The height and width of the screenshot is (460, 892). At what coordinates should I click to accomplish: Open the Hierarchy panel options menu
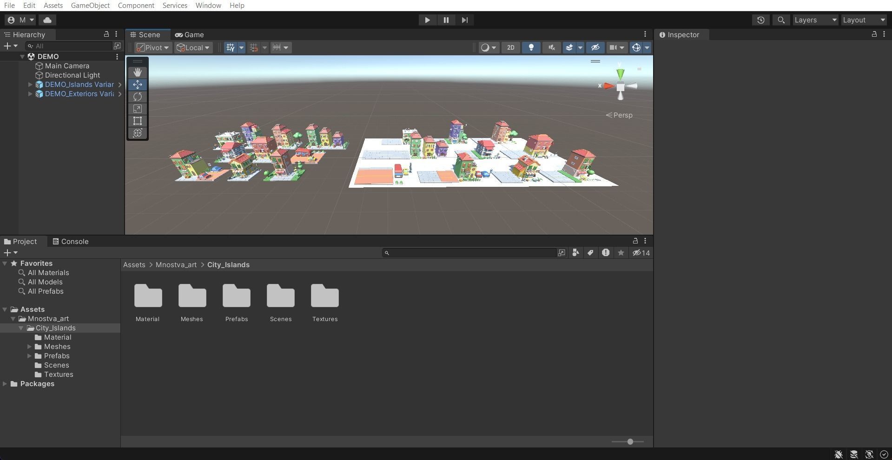point(116,34)
